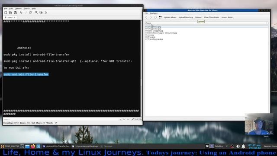Viewport: 277px width, 156px height.
Task: Launch the terminal from the taskbar quick launcher
Action: tap(22, 146)
